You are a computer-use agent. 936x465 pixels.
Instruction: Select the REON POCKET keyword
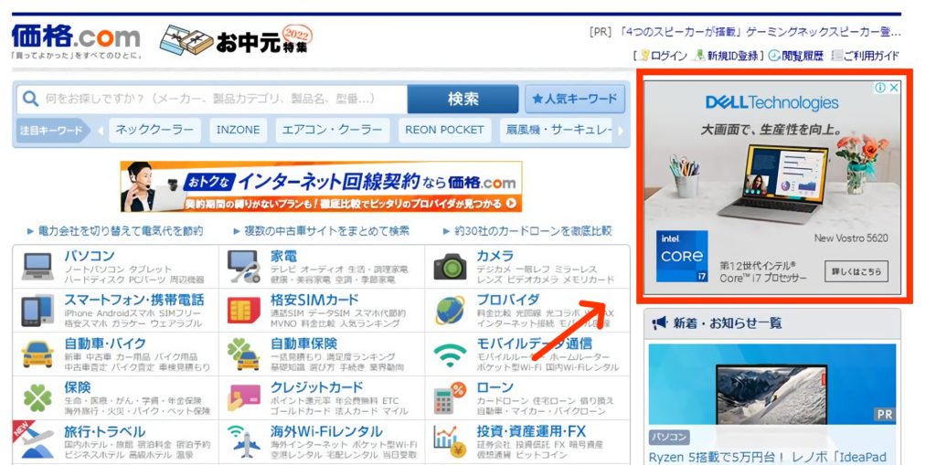(445, 130)
